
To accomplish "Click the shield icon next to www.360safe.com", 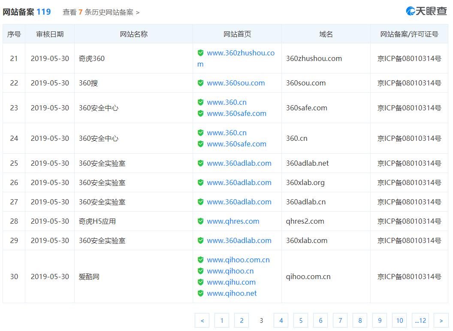I will (x=200, y=113).
